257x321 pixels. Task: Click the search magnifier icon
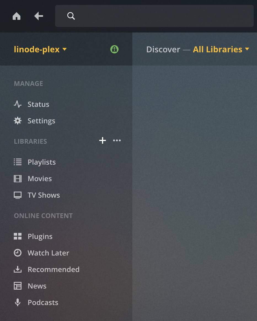click(x=71, y=16)
